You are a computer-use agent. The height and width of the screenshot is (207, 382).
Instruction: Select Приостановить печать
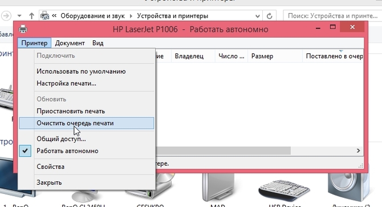pos(87,111)
